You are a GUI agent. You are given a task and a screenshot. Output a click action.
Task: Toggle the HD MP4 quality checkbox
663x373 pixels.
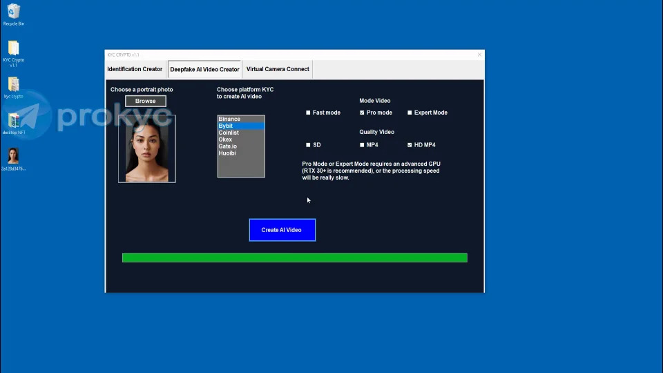tap(410, 144)
